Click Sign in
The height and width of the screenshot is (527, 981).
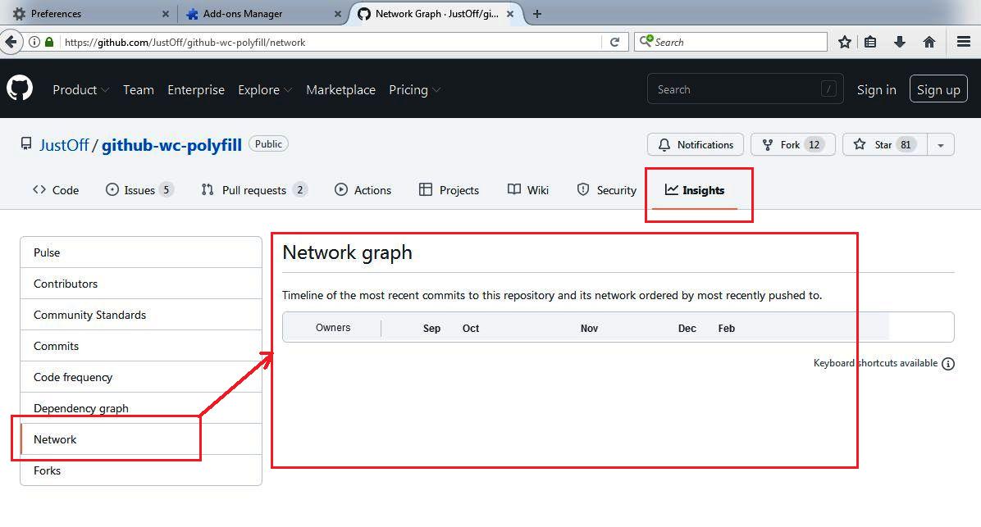point(876,89)
